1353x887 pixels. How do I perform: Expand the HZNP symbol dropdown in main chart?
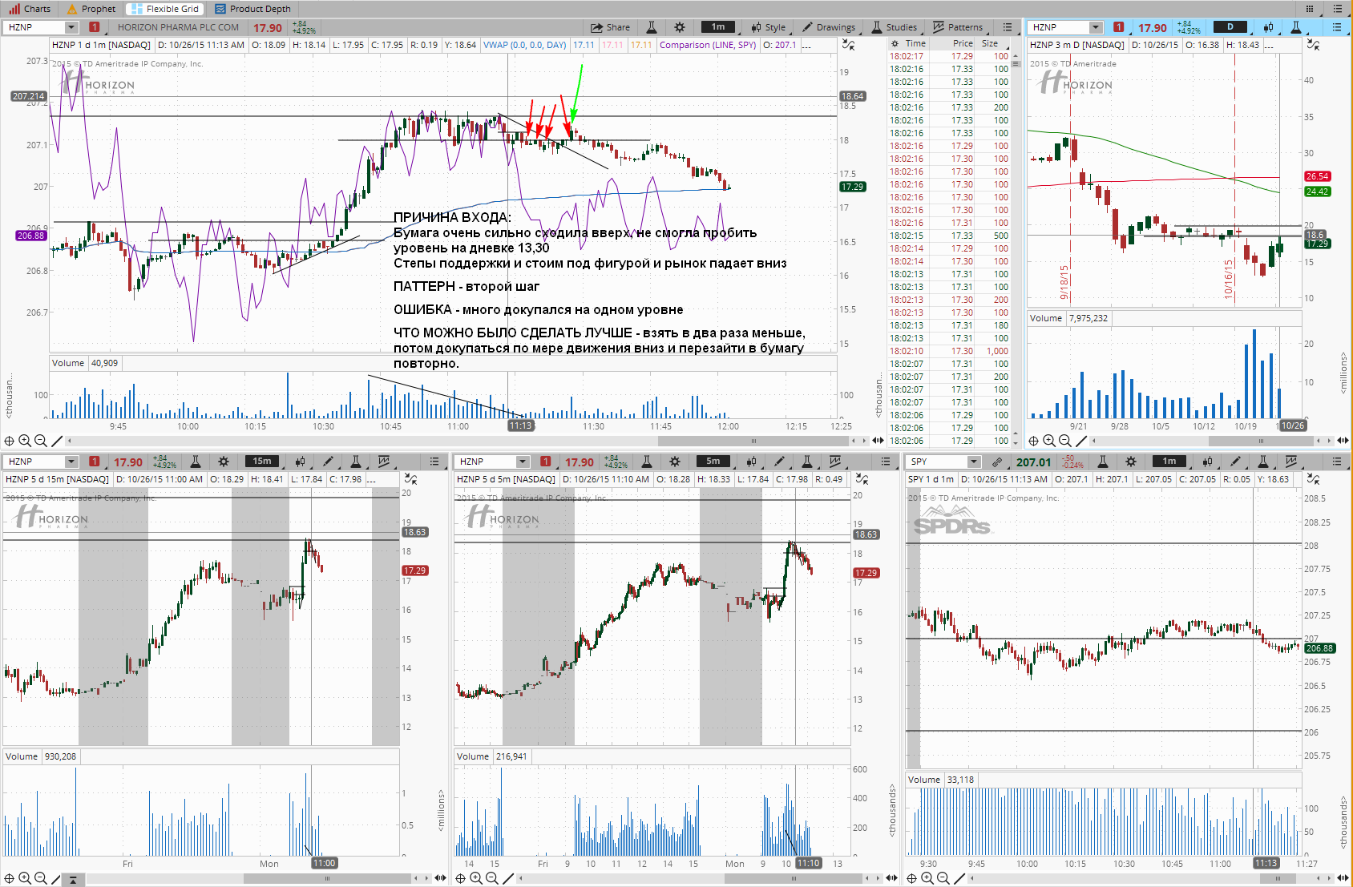tap(71, 27)
